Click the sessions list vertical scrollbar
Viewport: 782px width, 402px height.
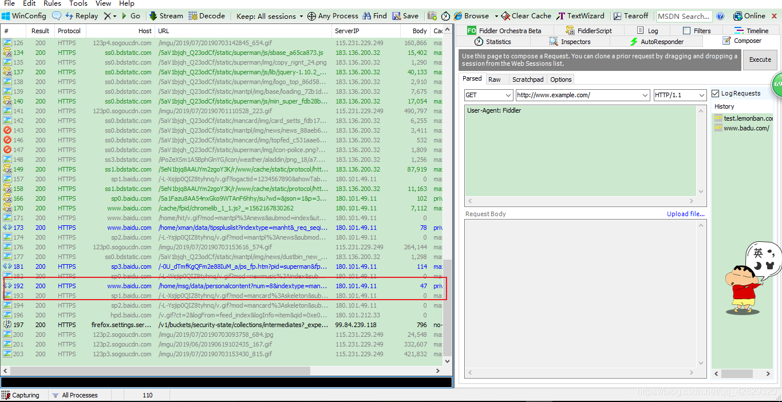[x=448, y=196]
